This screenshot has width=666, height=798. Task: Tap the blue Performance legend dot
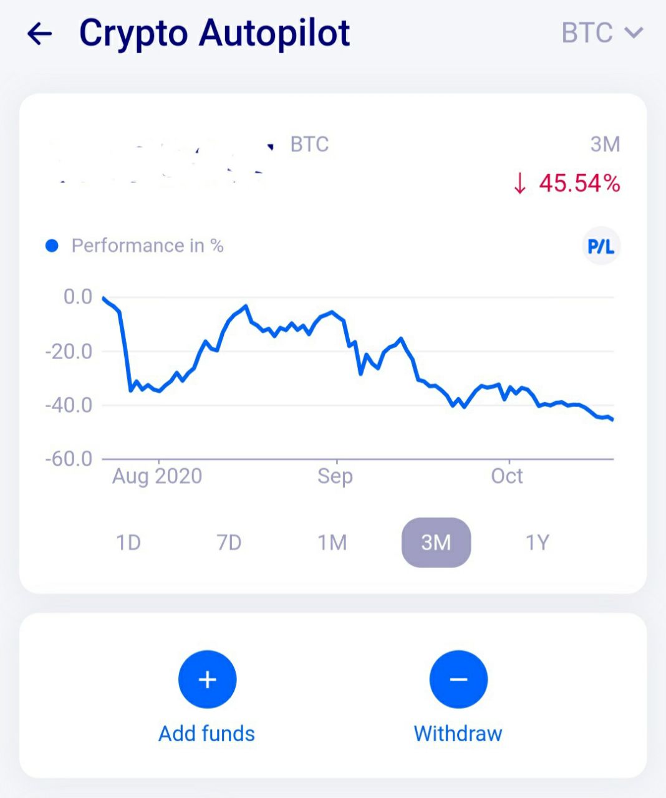[52, 246]
